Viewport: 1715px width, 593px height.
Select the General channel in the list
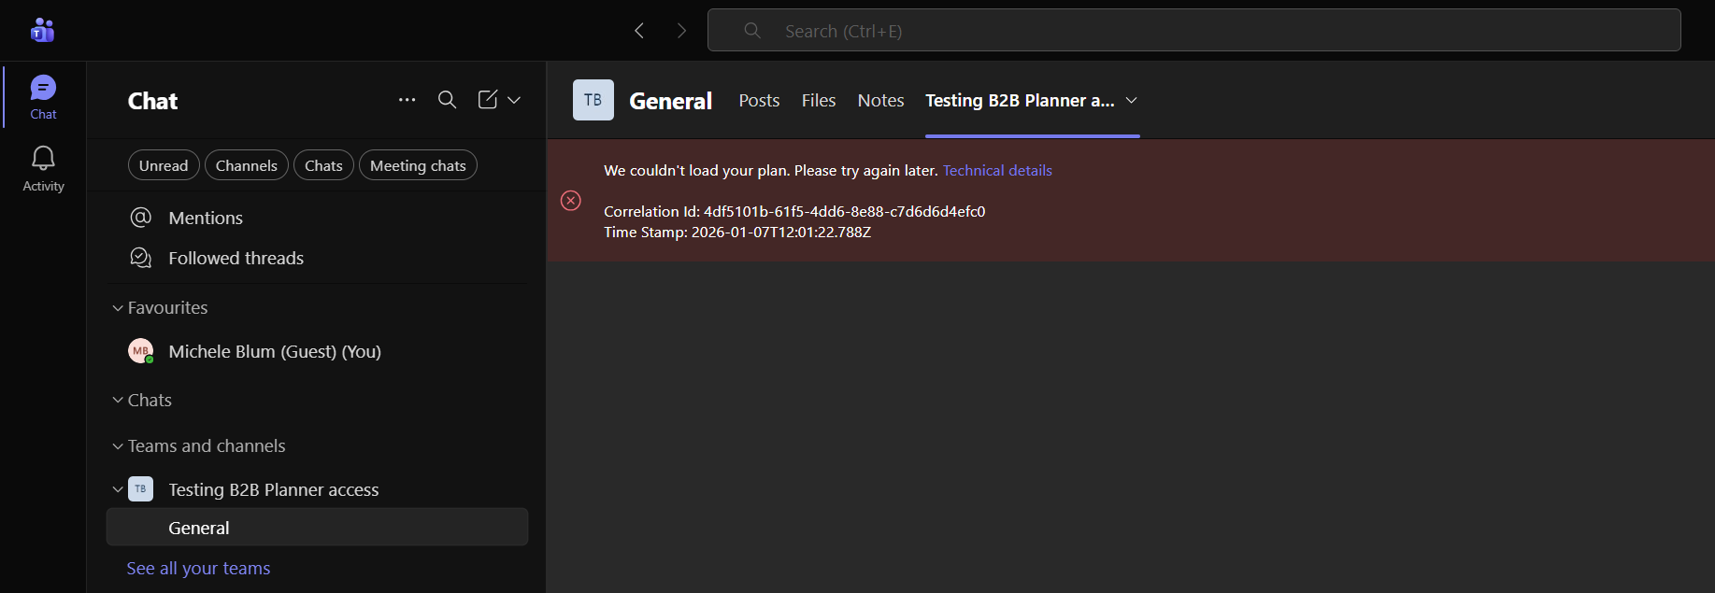(199, 528)
